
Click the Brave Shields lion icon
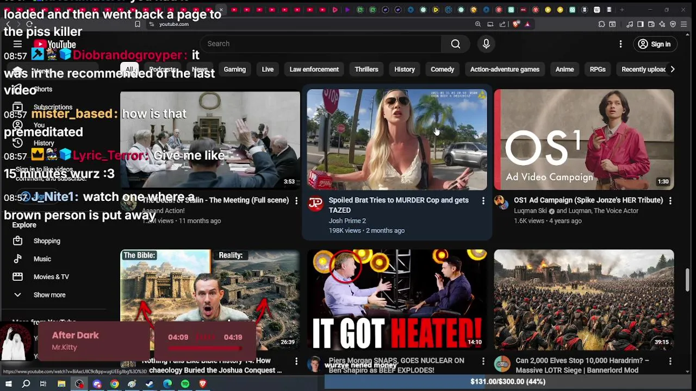(x=516, y=24)
